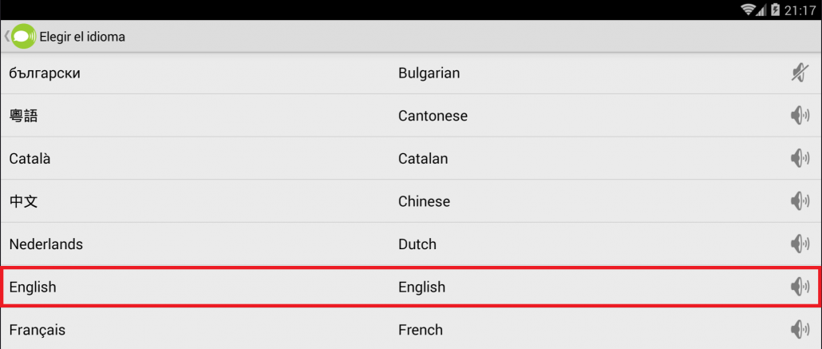Play the Chinese speaker icon
Viewport: 822px width, 349px height.
click(800, 201)
